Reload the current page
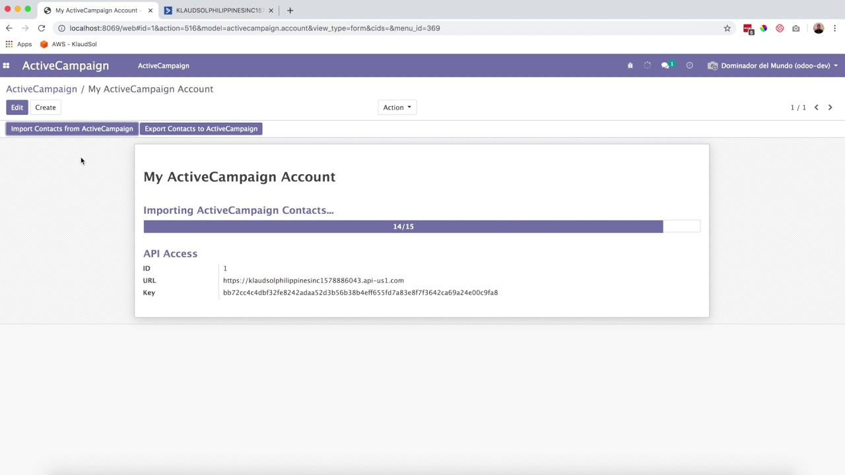Image resolution: width=845 pixels, height=475 pixels. point(42,28)
